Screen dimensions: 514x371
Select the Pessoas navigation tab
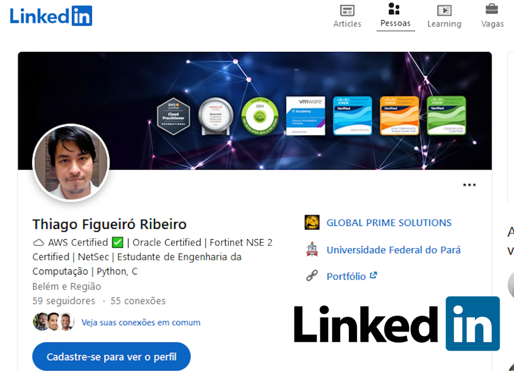(395, 15)
